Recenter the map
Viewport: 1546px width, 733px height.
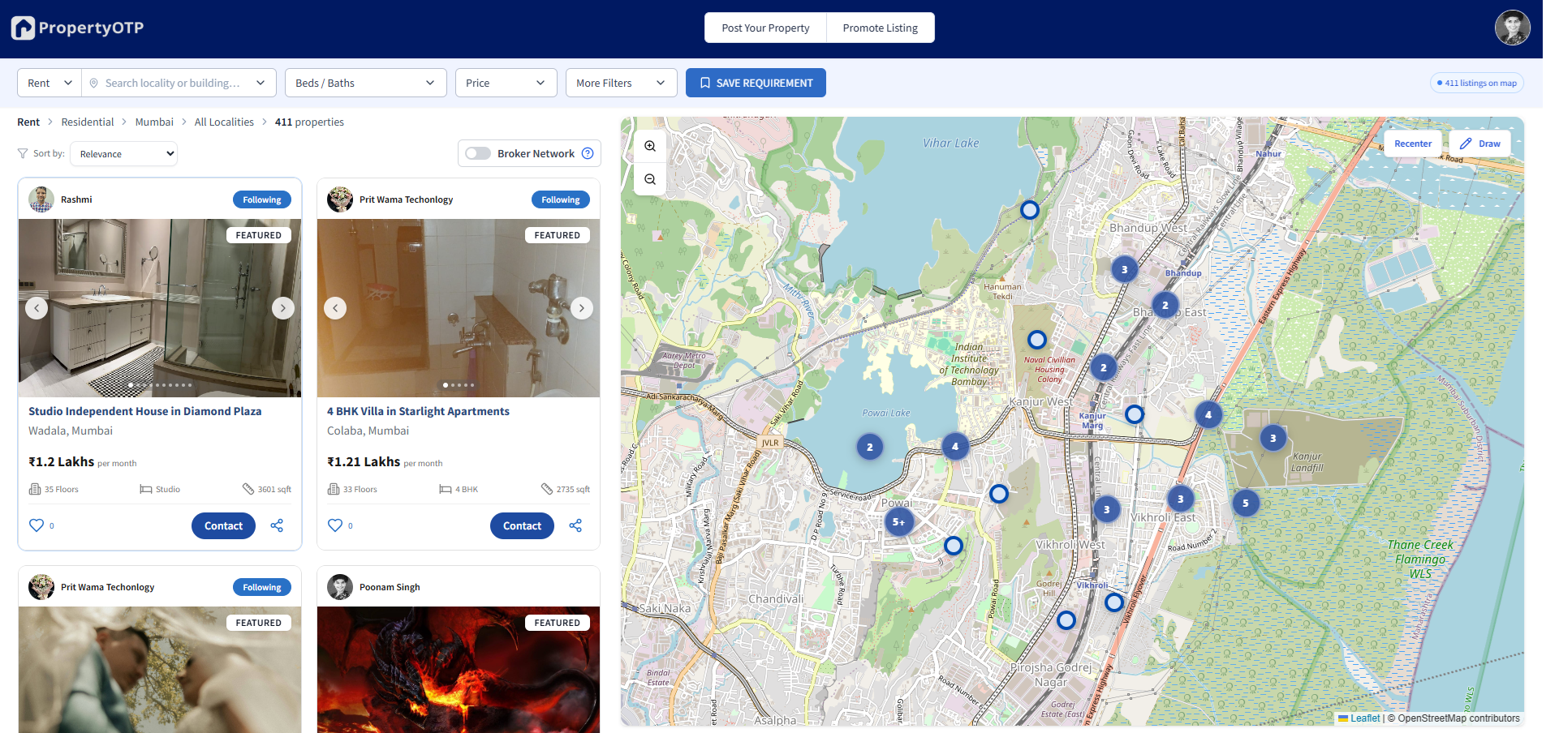(x=1413, y=144)
